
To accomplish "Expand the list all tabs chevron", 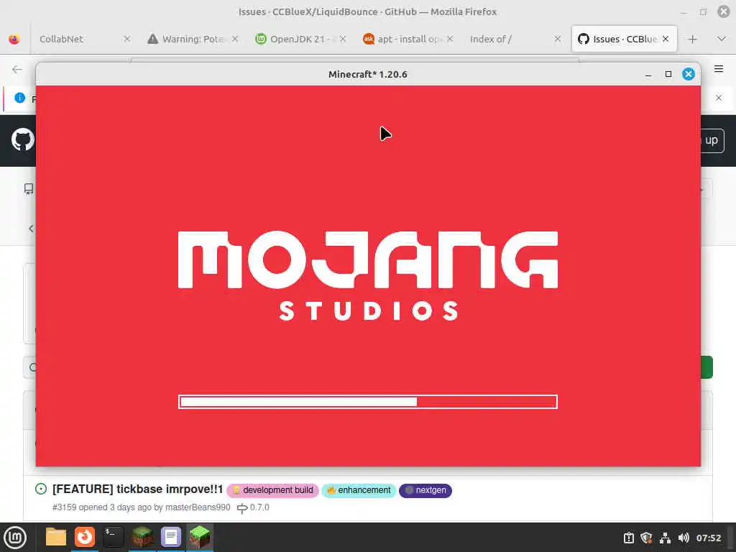I will pyautogui.click(x=722, y=39).
